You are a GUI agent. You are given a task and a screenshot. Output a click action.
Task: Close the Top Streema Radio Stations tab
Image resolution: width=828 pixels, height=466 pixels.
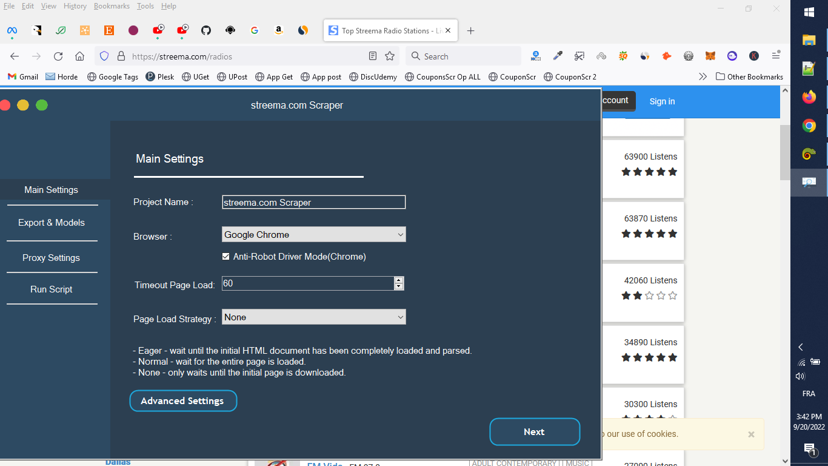448,30
